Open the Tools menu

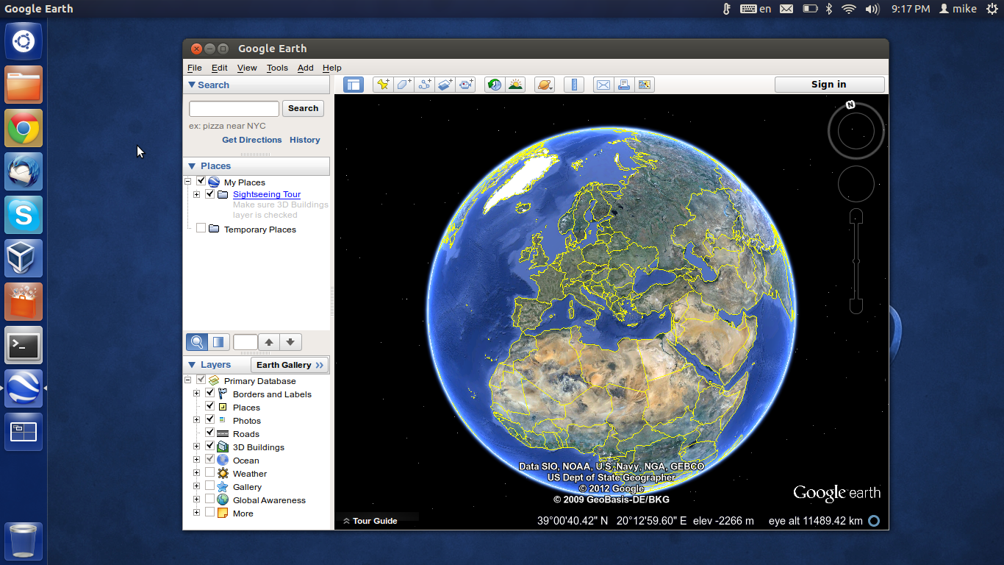pos(277,68)
